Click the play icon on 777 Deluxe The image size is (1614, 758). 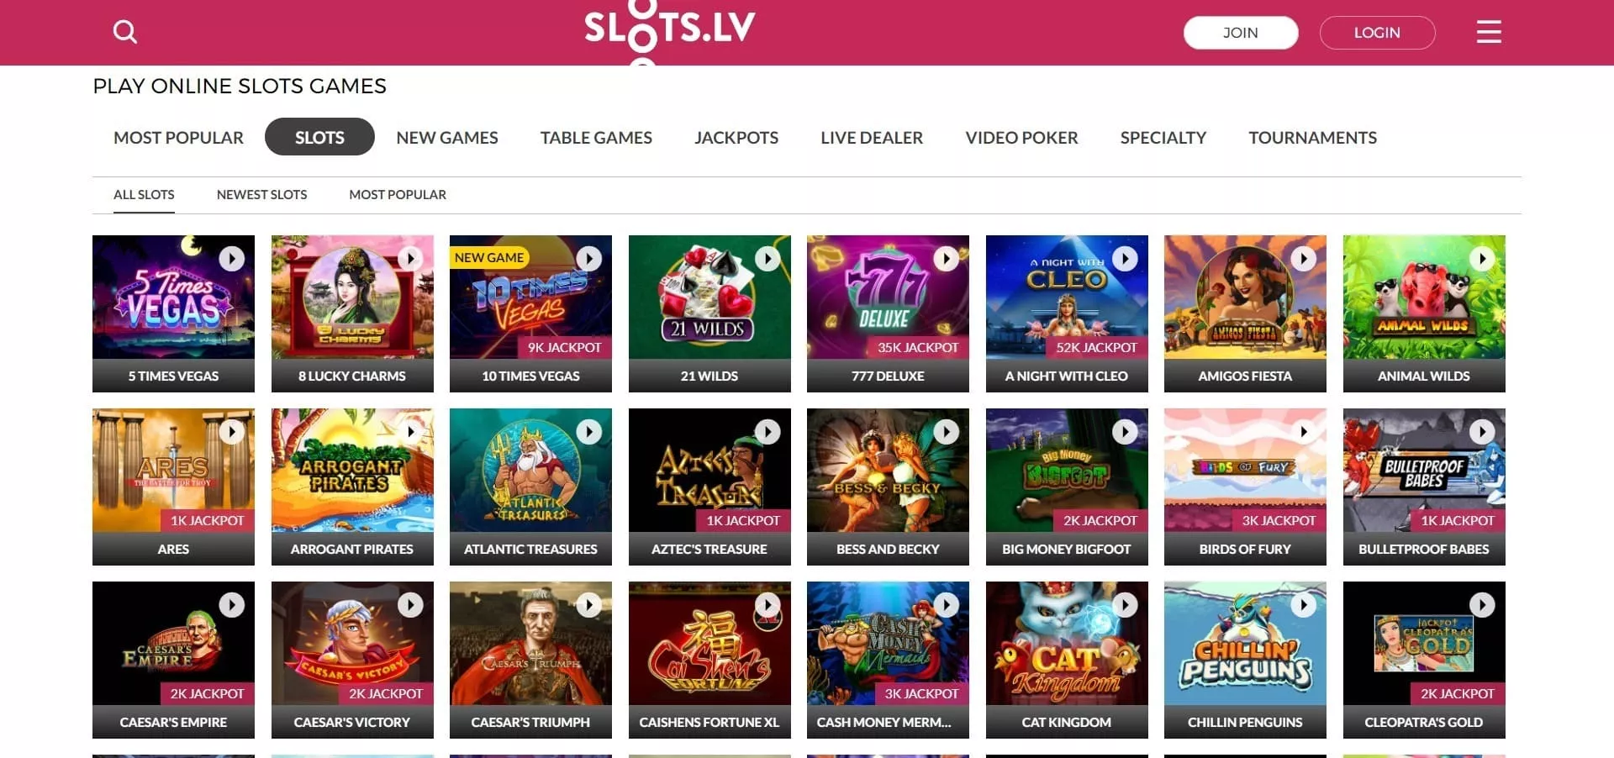[x=947, y=259]
